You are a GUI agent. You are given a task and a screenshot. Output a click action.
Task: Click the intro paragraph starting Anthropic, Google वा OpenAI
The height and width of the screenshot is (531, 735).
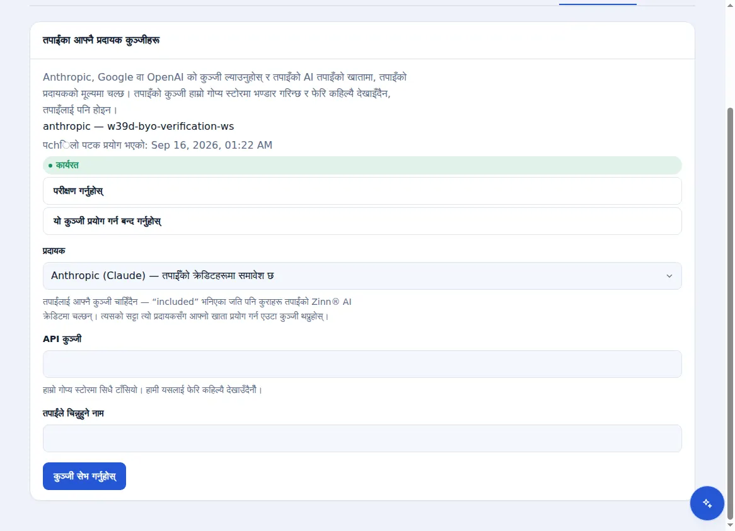click(224, 94)
